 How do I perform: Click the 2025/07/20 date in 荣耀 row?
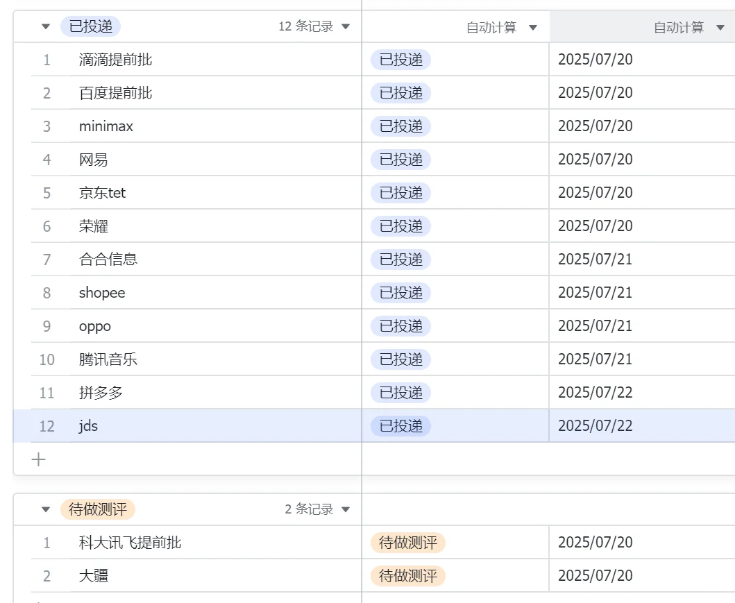coord(595,226)
